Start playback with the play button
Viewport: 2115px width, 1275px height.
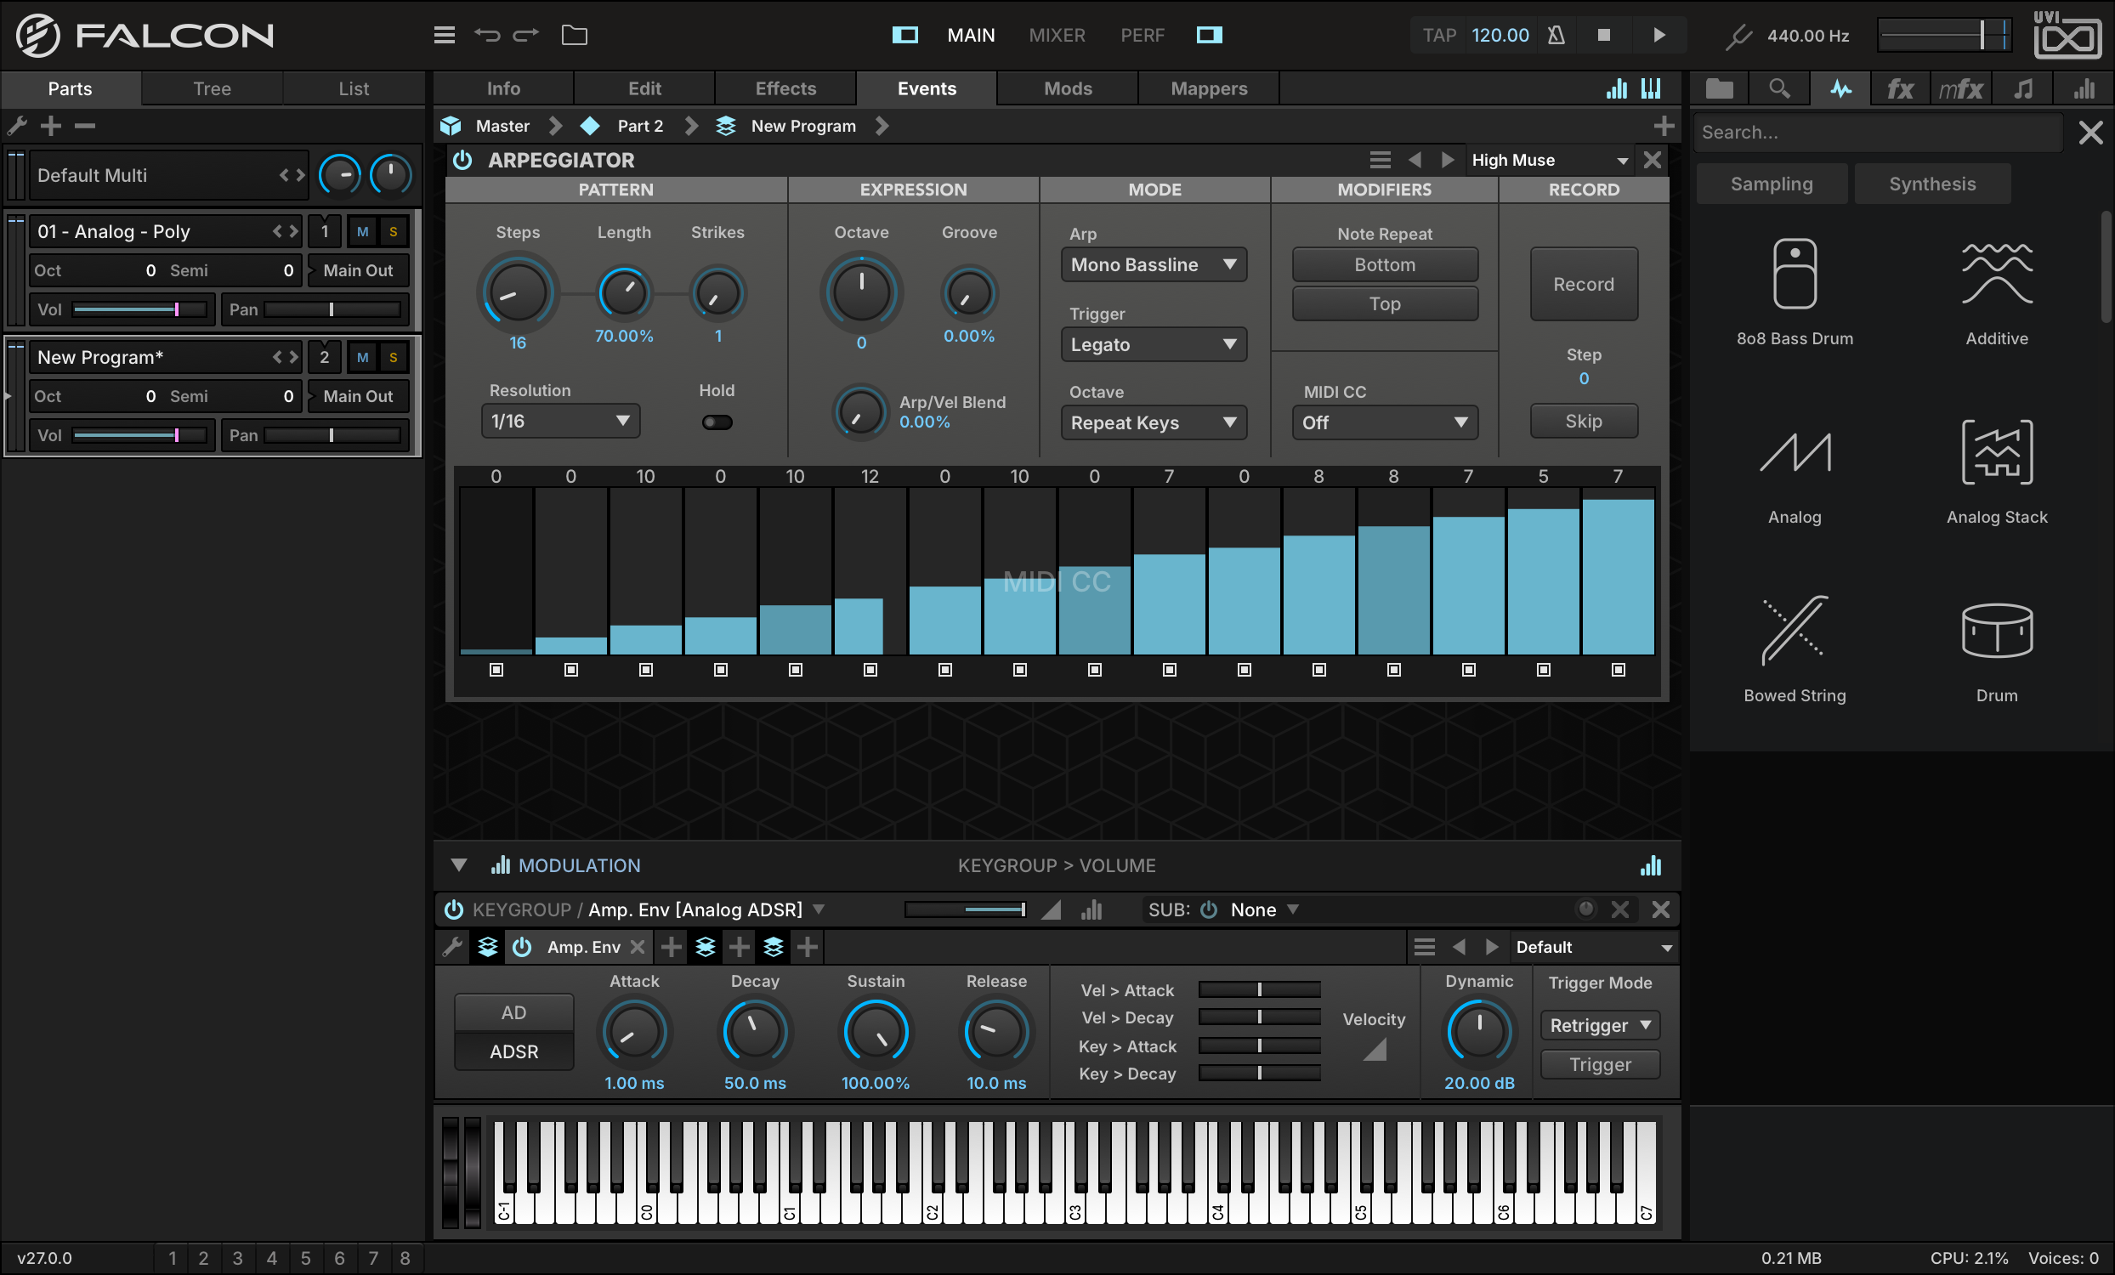point(1659,35)
